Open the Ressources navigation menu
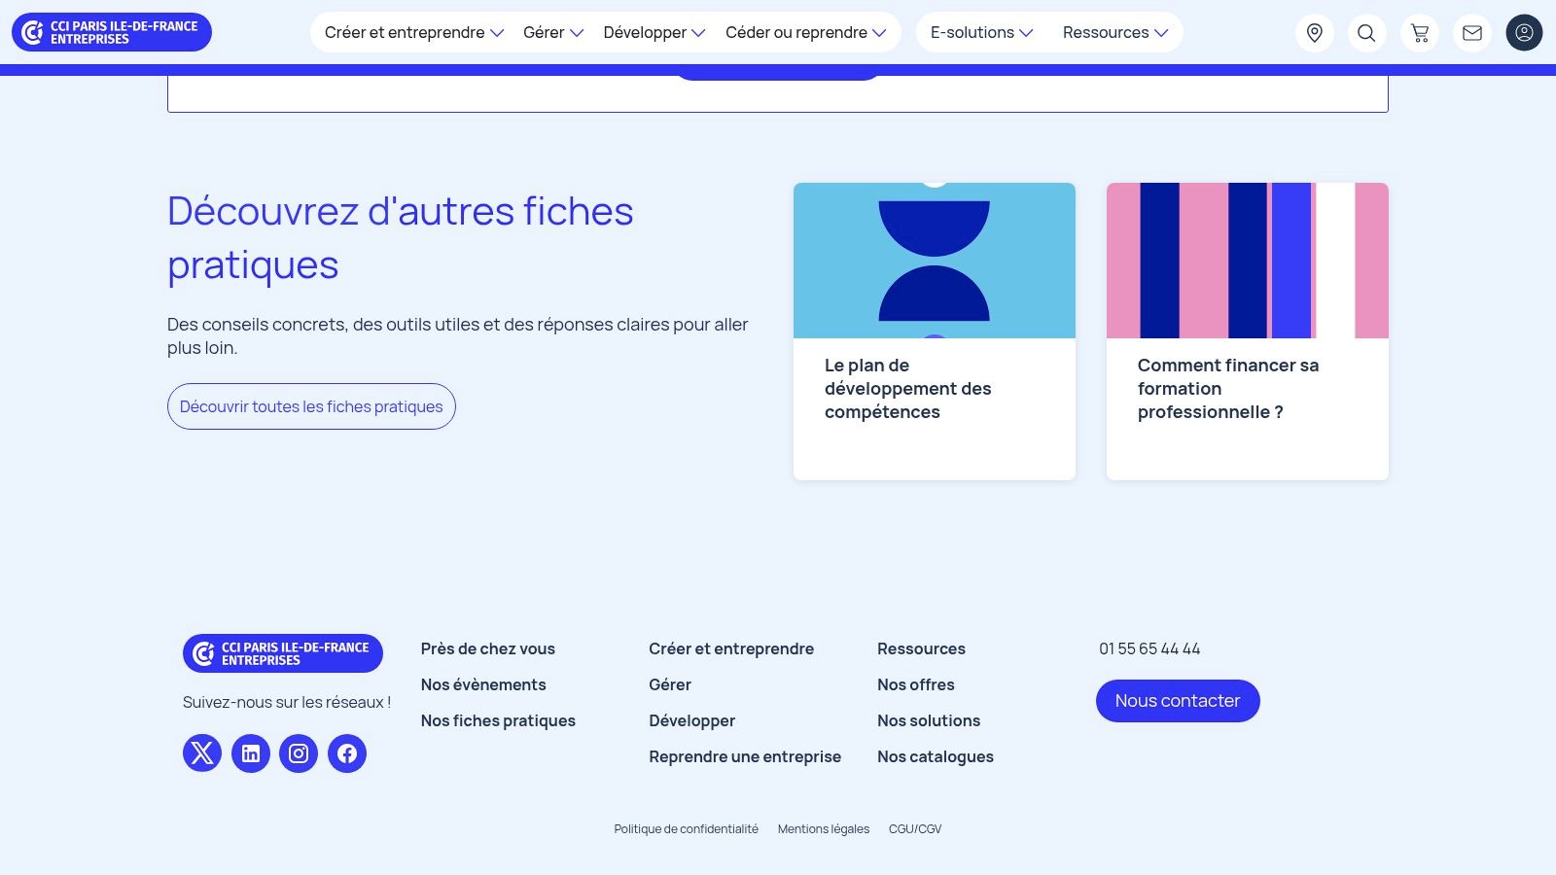1556x875 pixels. point(1113,32)
